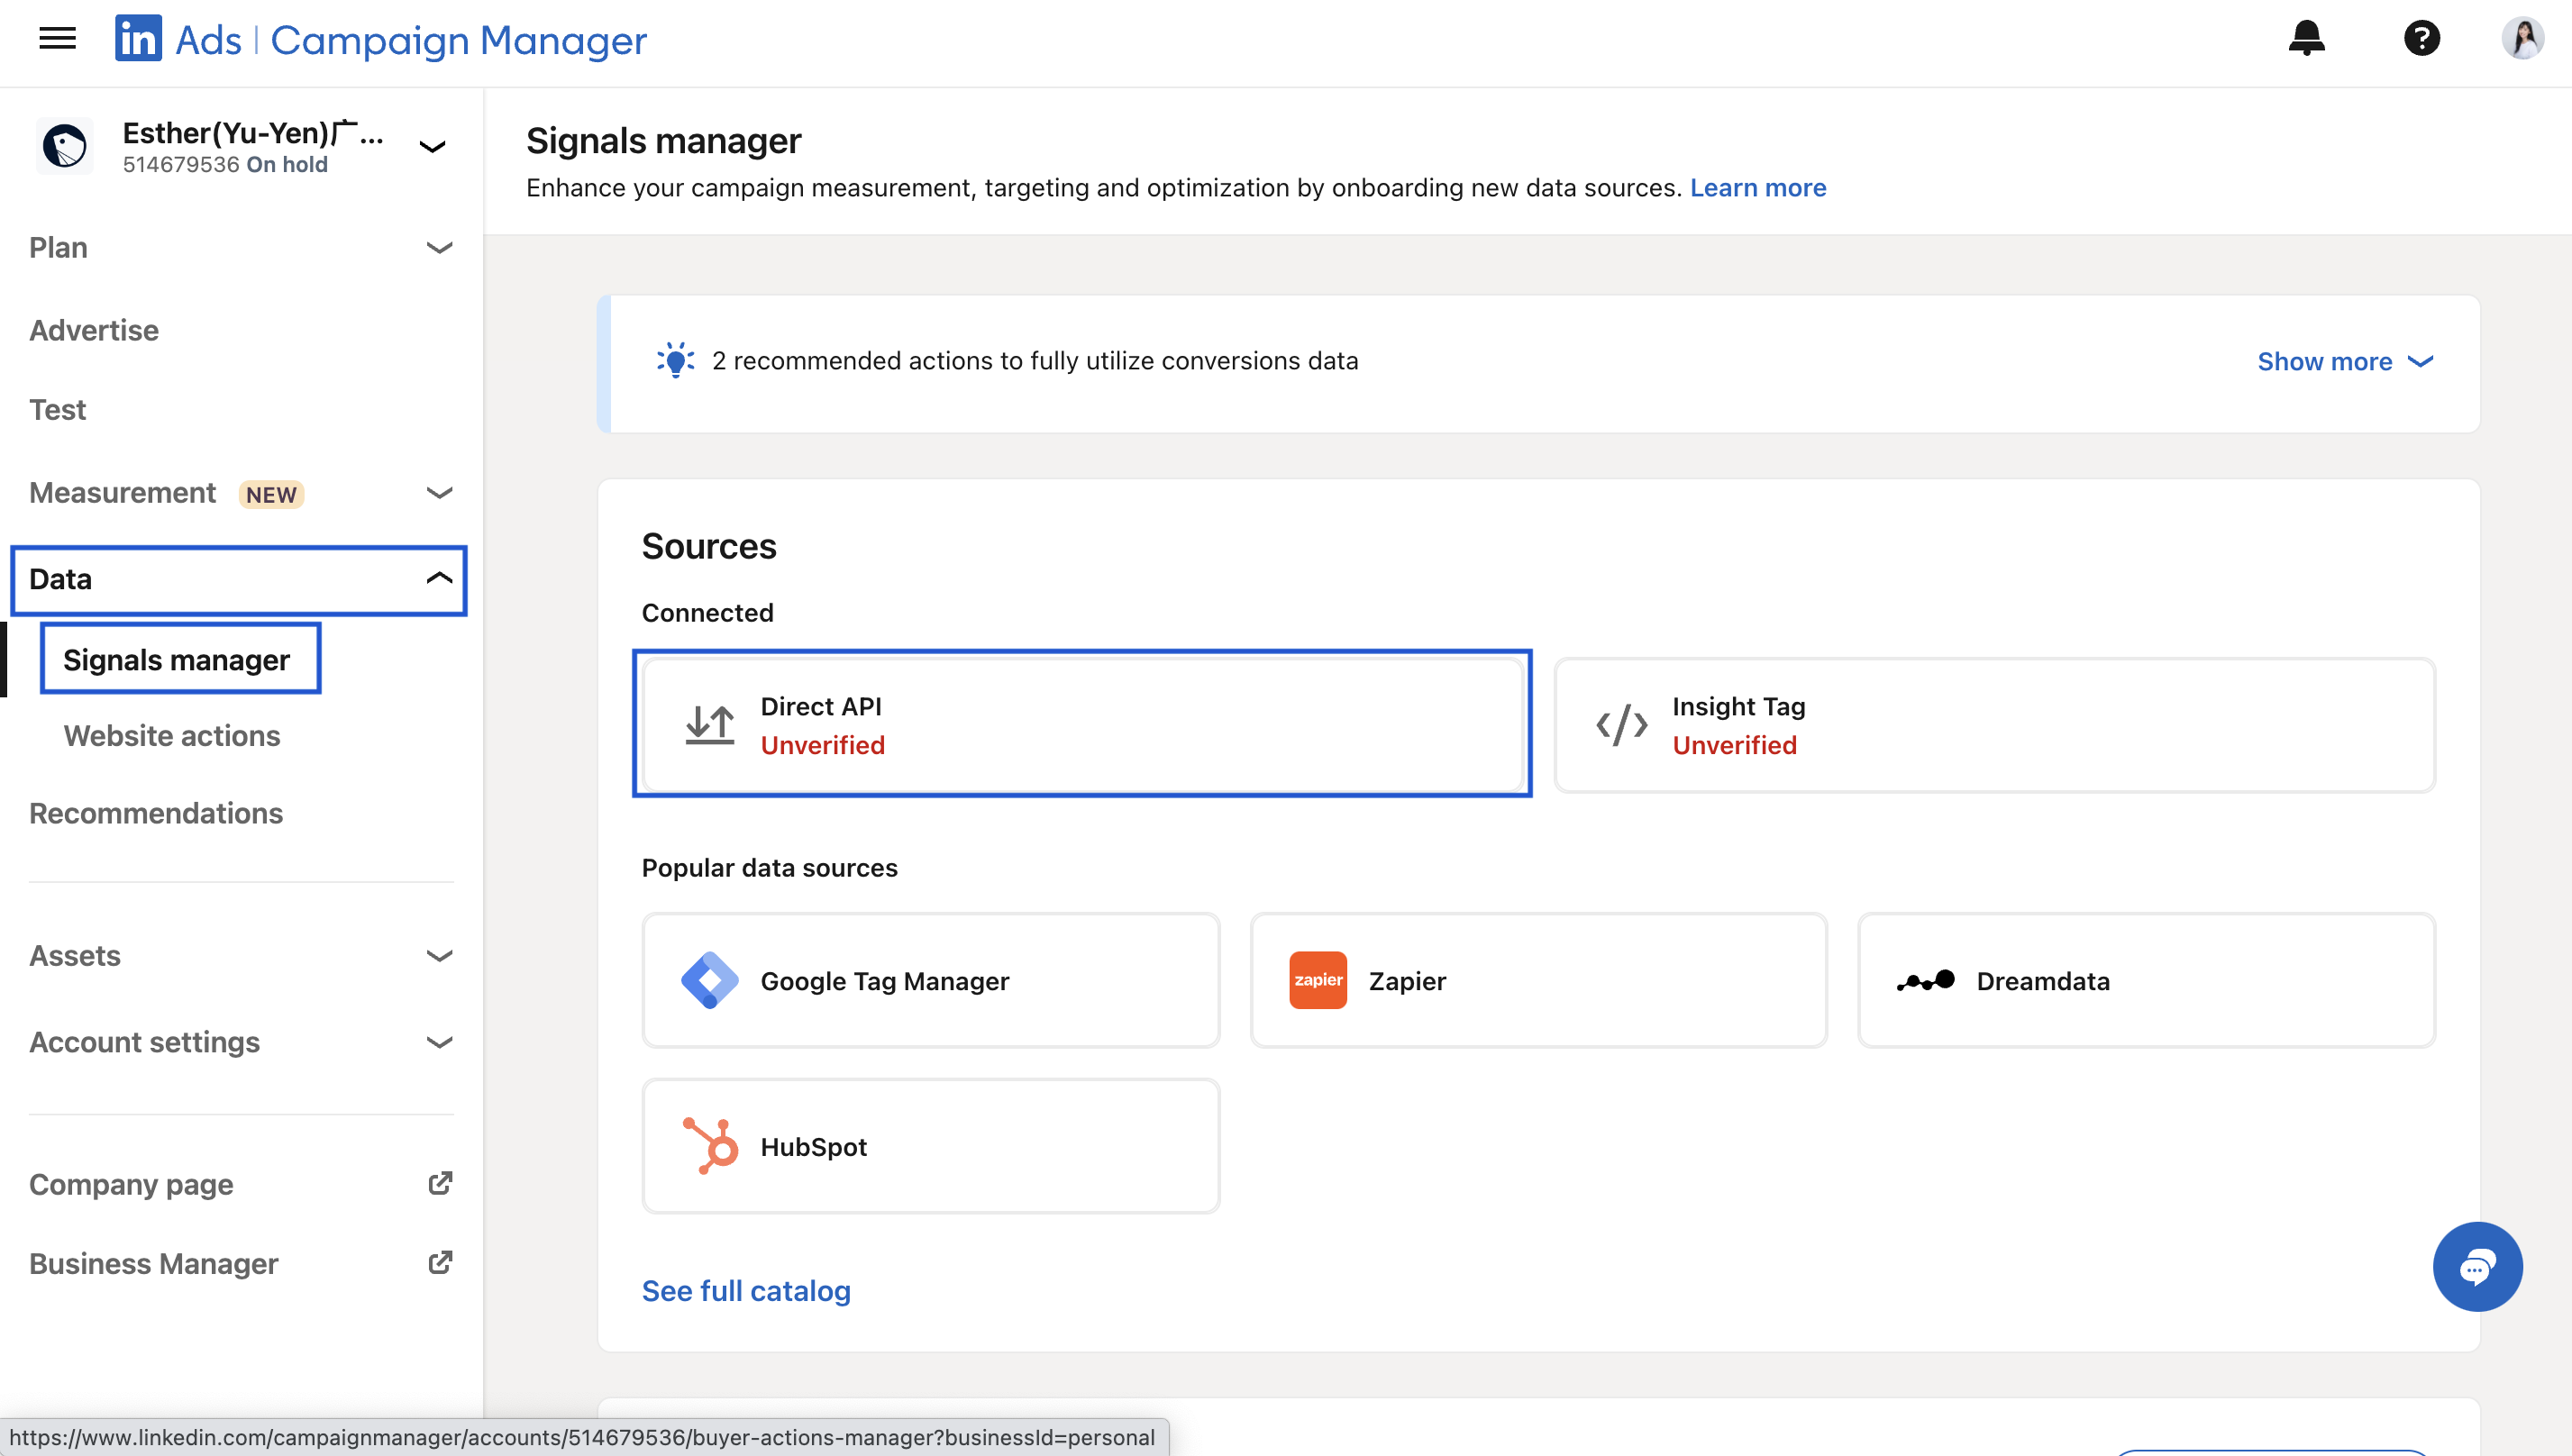Expand the Assets section chevron
The height and width of the screenshot is (1456, 2572).
coord(440,956)
